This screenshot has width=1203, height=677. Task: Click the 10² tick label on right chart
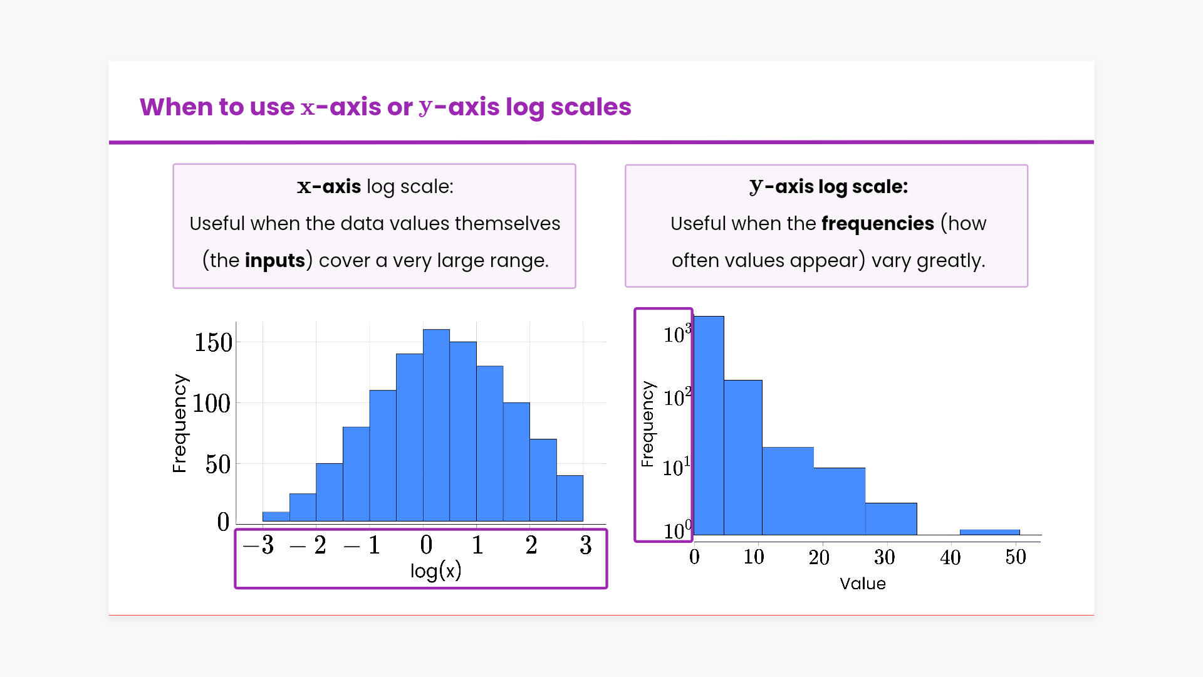click(677, 397)
